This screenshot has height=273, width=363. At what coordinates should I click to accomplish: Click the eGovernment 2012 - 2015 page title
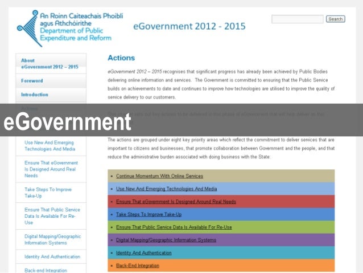(189, 26)
